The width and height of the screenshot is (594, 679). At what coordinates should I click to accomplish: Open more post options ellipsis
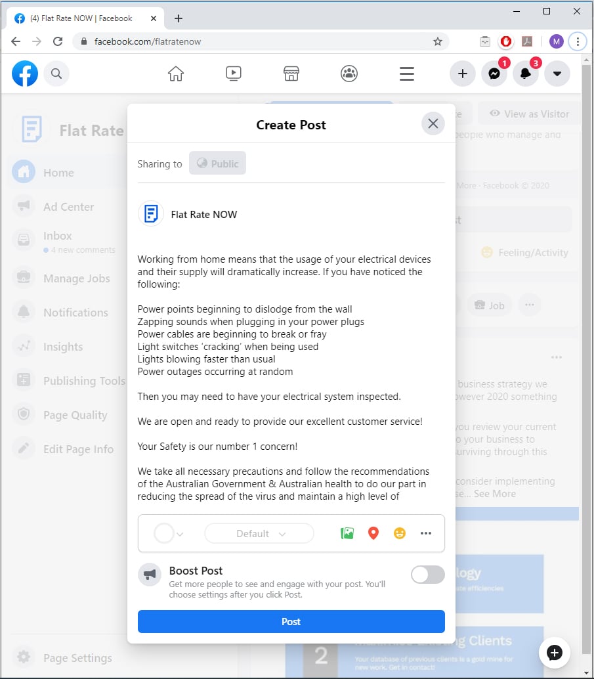coord(426,533)
